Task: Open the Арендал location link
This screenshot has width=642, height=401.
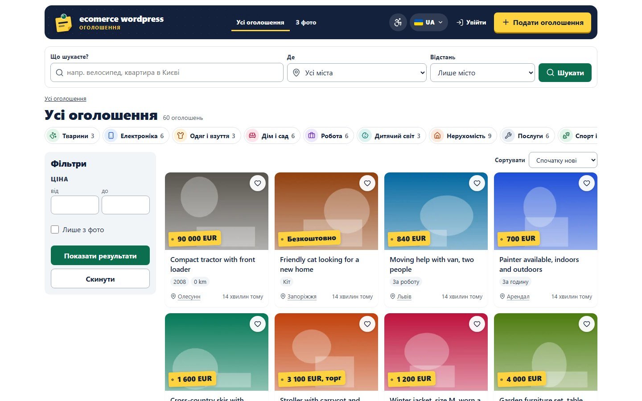Action: click(x=518, y=297)
